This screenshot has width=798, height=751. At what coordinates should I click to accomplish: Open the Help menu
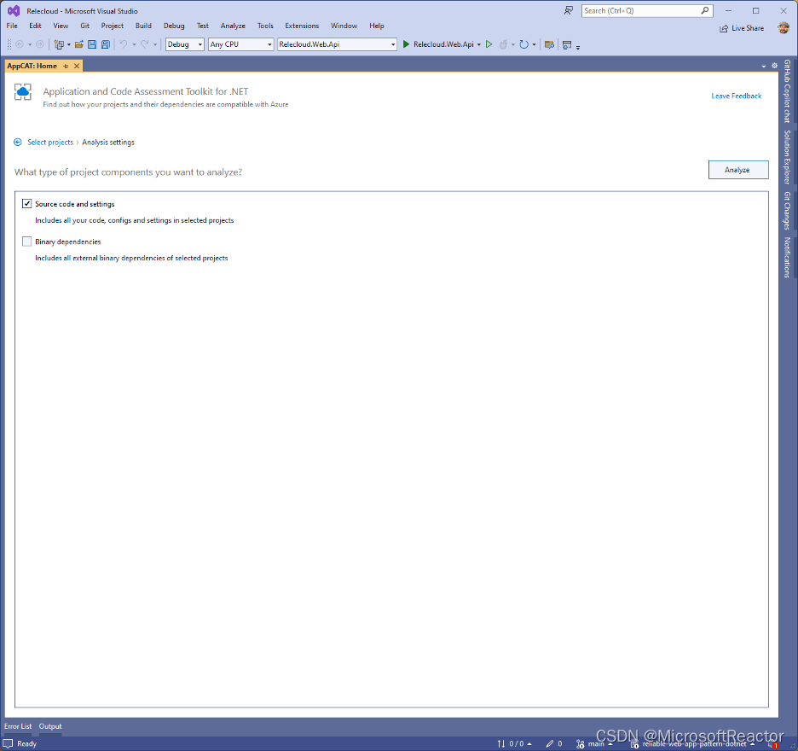[x=377, y=26]
